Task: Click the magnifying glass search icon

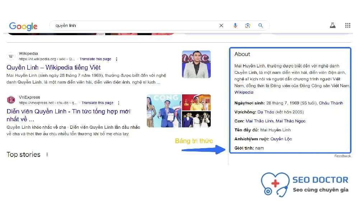Action: [x=261, y=25]
